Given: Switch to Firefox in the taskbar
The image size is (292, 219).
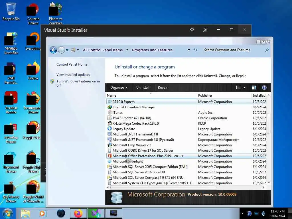Looking at the screenshot, I should click(78, 213).
